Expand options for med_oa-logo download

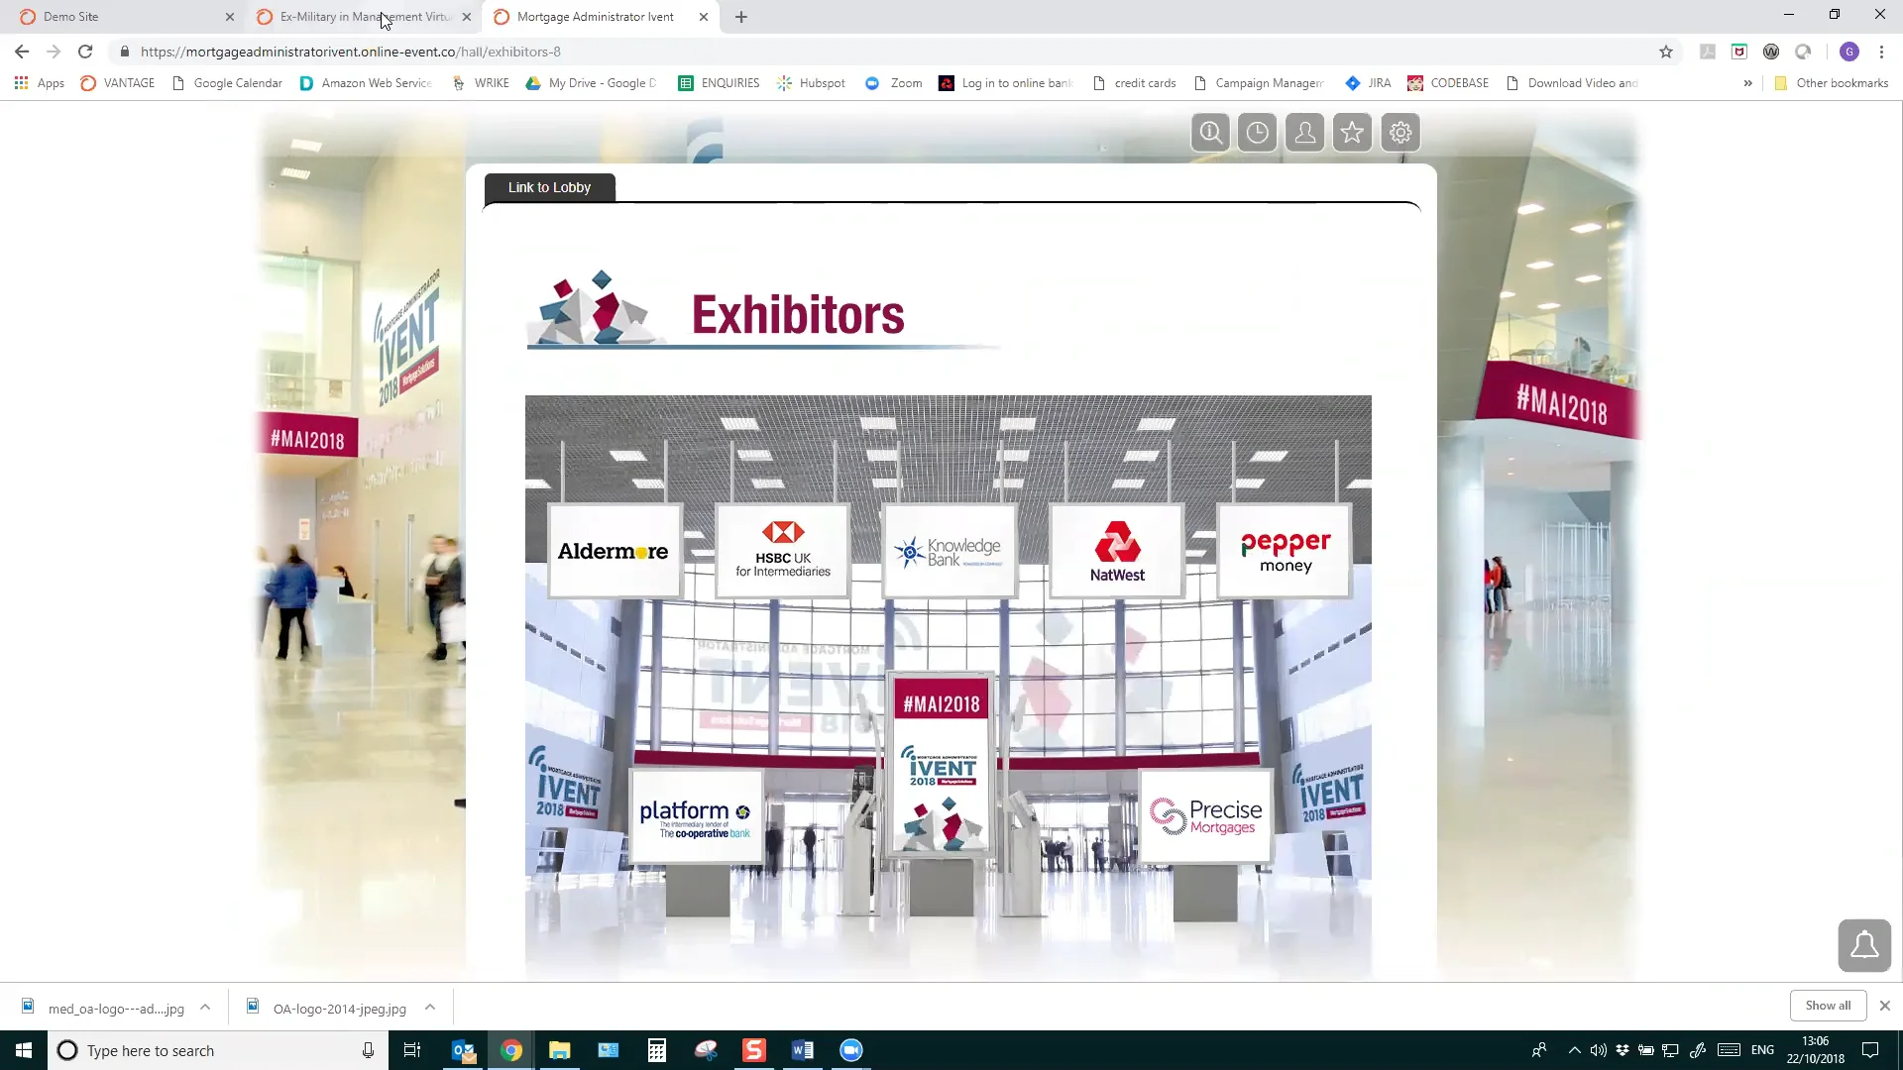click(205, 1008)
